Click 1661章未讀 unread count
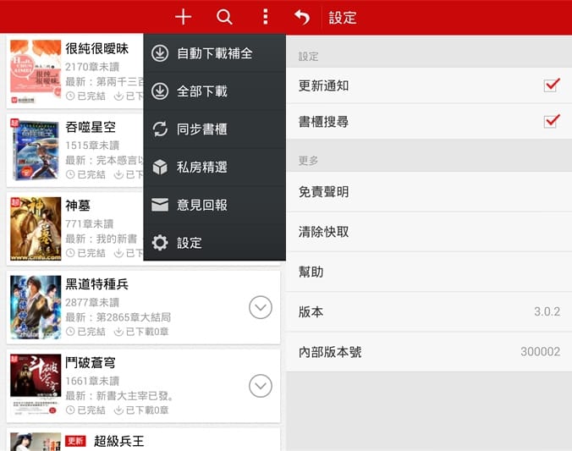The image size is (572, 451). 92,381
